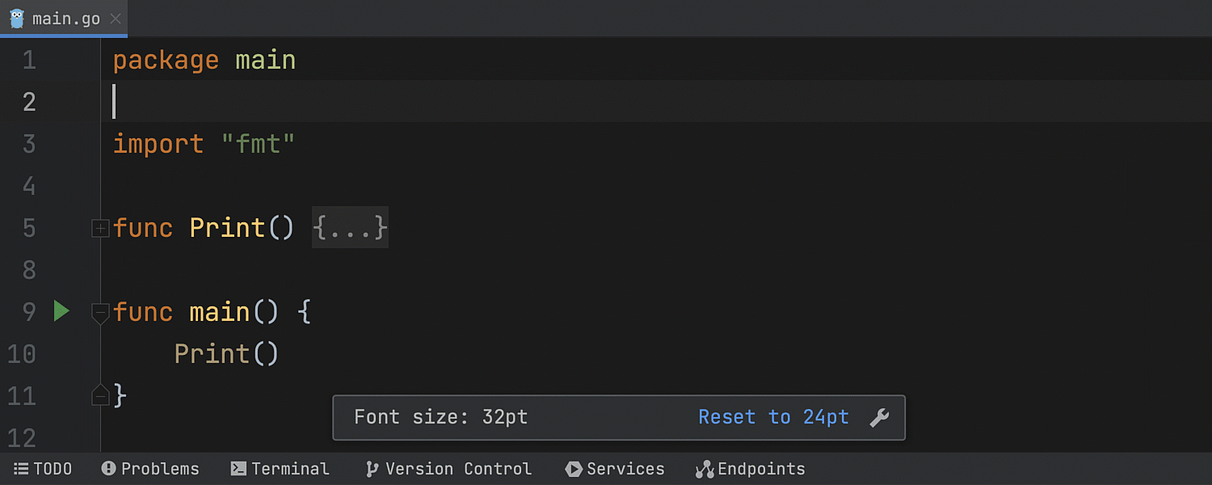Screen dimensions: 1212x485
Task: Open the Terminal tool window
Action: [x=290, y=469]
